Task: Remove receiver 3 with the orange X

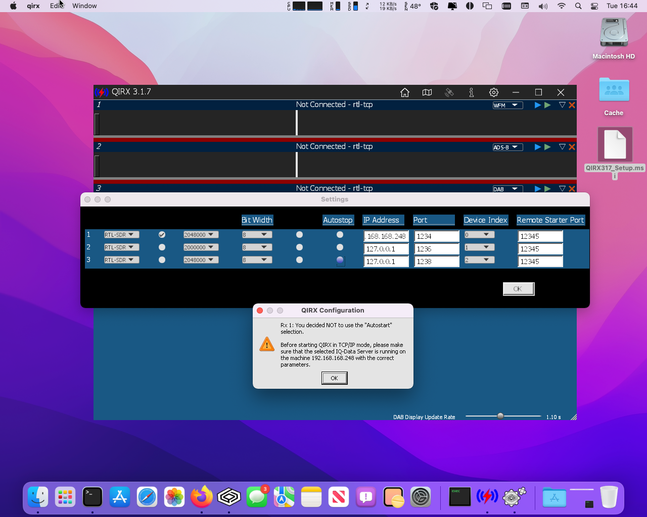Action: [572, 189]
